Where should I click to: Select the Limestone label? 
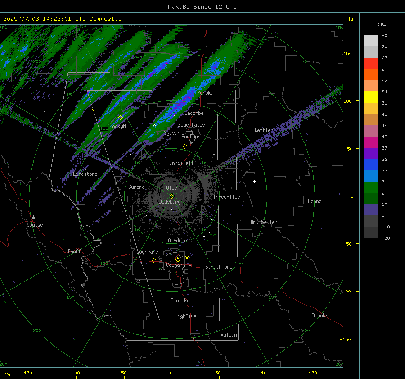coord(85,174)
